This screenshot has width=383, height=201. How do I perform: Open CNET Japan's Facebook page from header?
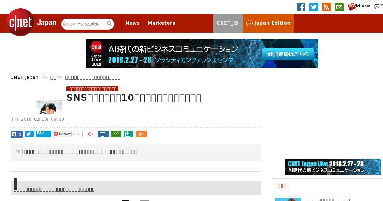coord(301,7)
